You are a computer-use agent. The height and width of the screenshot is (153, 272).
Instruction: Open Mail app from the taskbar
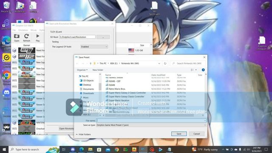click(108, 149)
